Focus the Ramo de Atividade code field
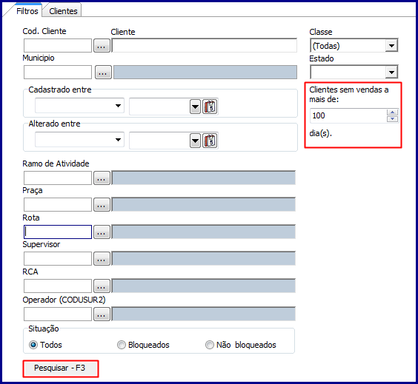Screen dimensions: 418x384 tap(58, 178)
